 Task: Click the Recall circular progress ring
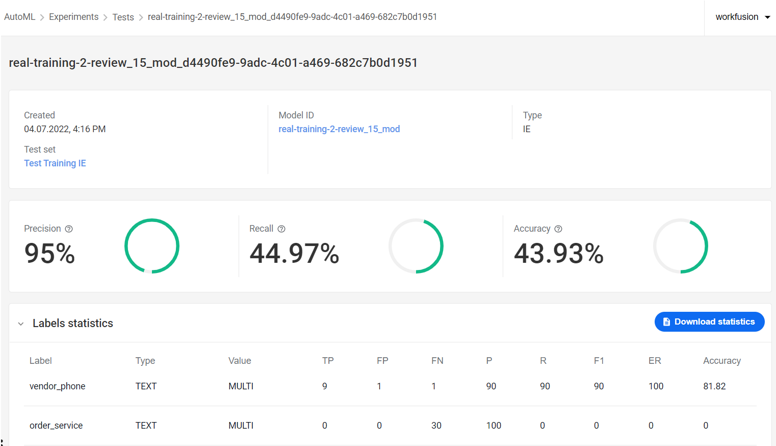pyautogui.click(x=416, y=246)
